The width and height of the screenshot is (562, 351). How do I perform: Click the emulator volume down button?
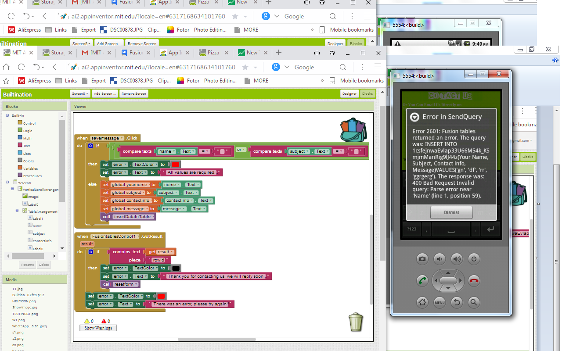click(x=440, y=259)
